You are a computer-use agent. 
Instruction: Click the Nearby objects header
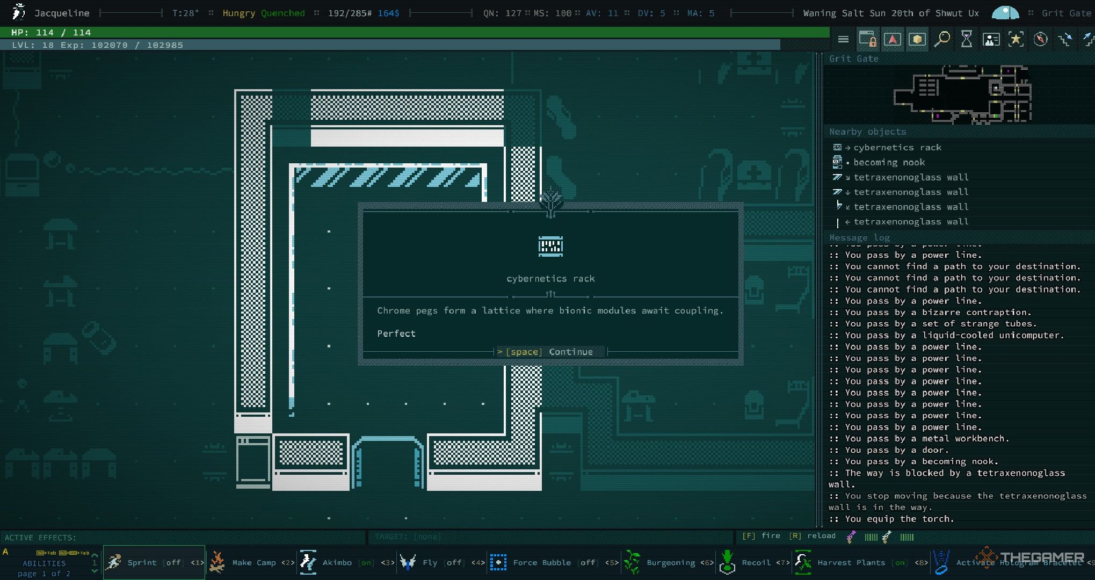click(867, 132)
